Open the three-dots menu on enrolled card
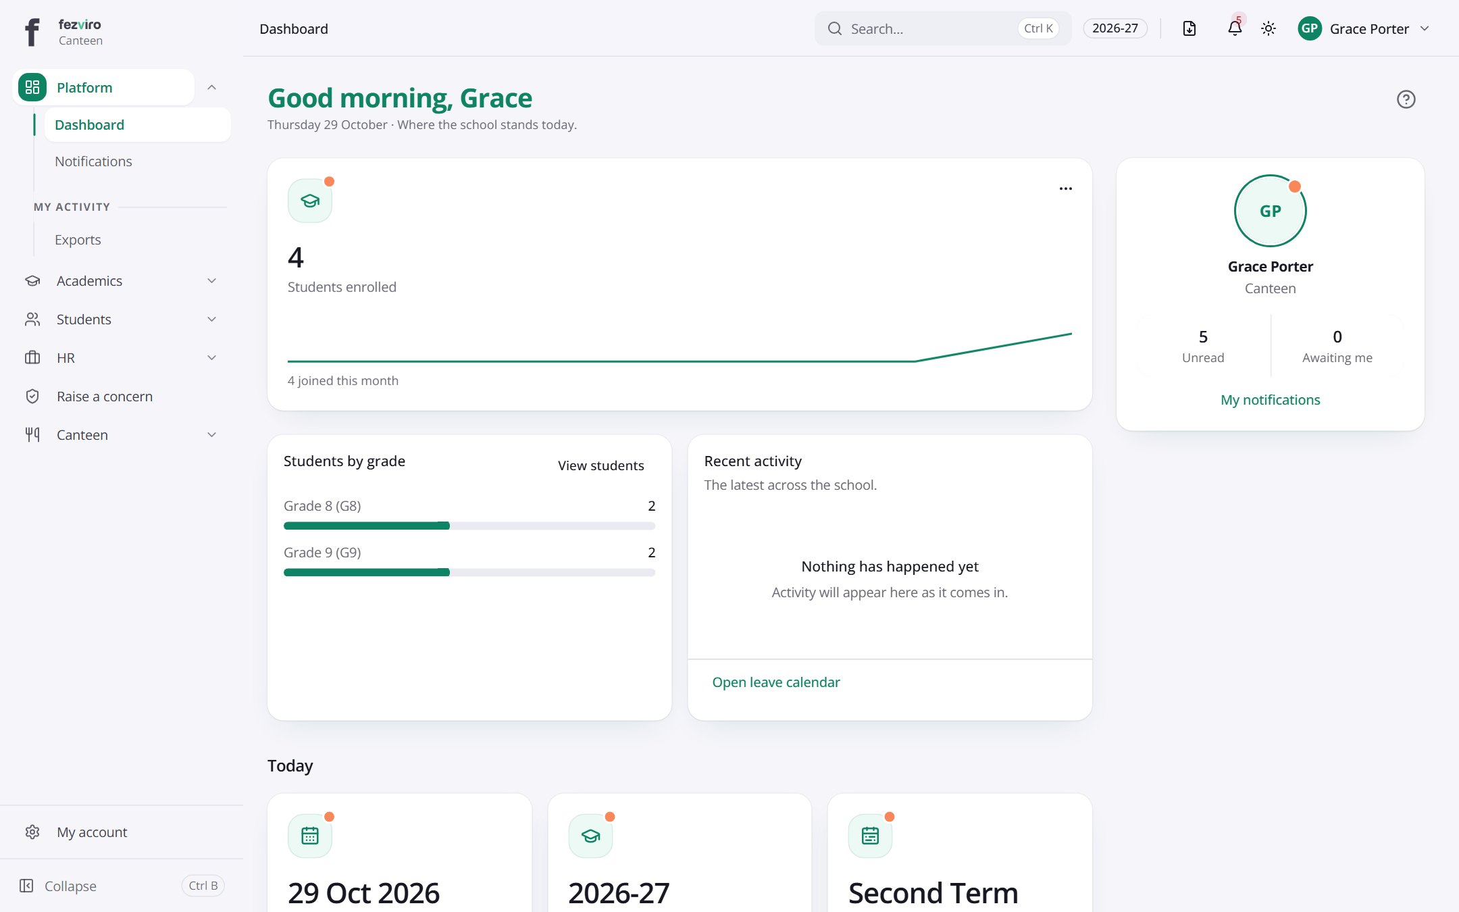The width and height of the screenshot is (1459, 912). 1066,188
